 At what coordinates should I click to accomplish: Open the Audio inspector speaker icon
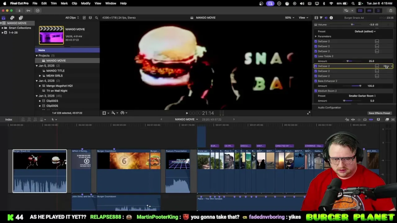pyautogui.click(x=326, y=18)
